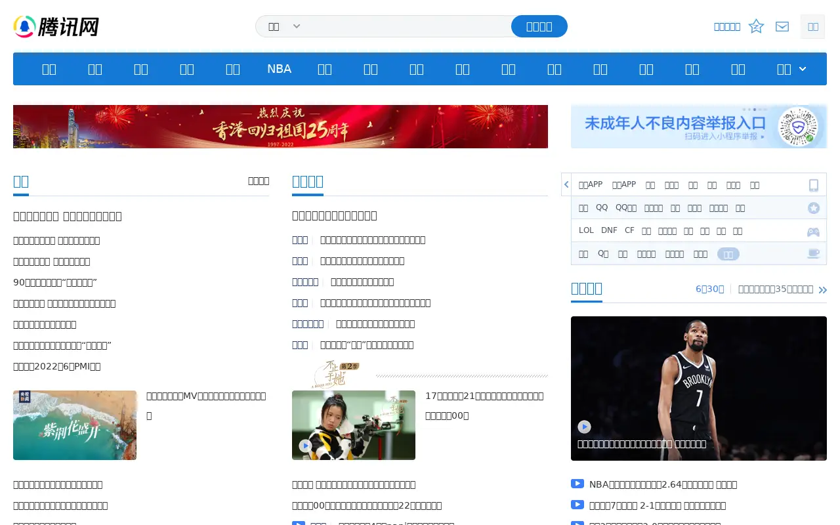
Task: Click the 腾讯网 logo
Action: tap(56, 26)
